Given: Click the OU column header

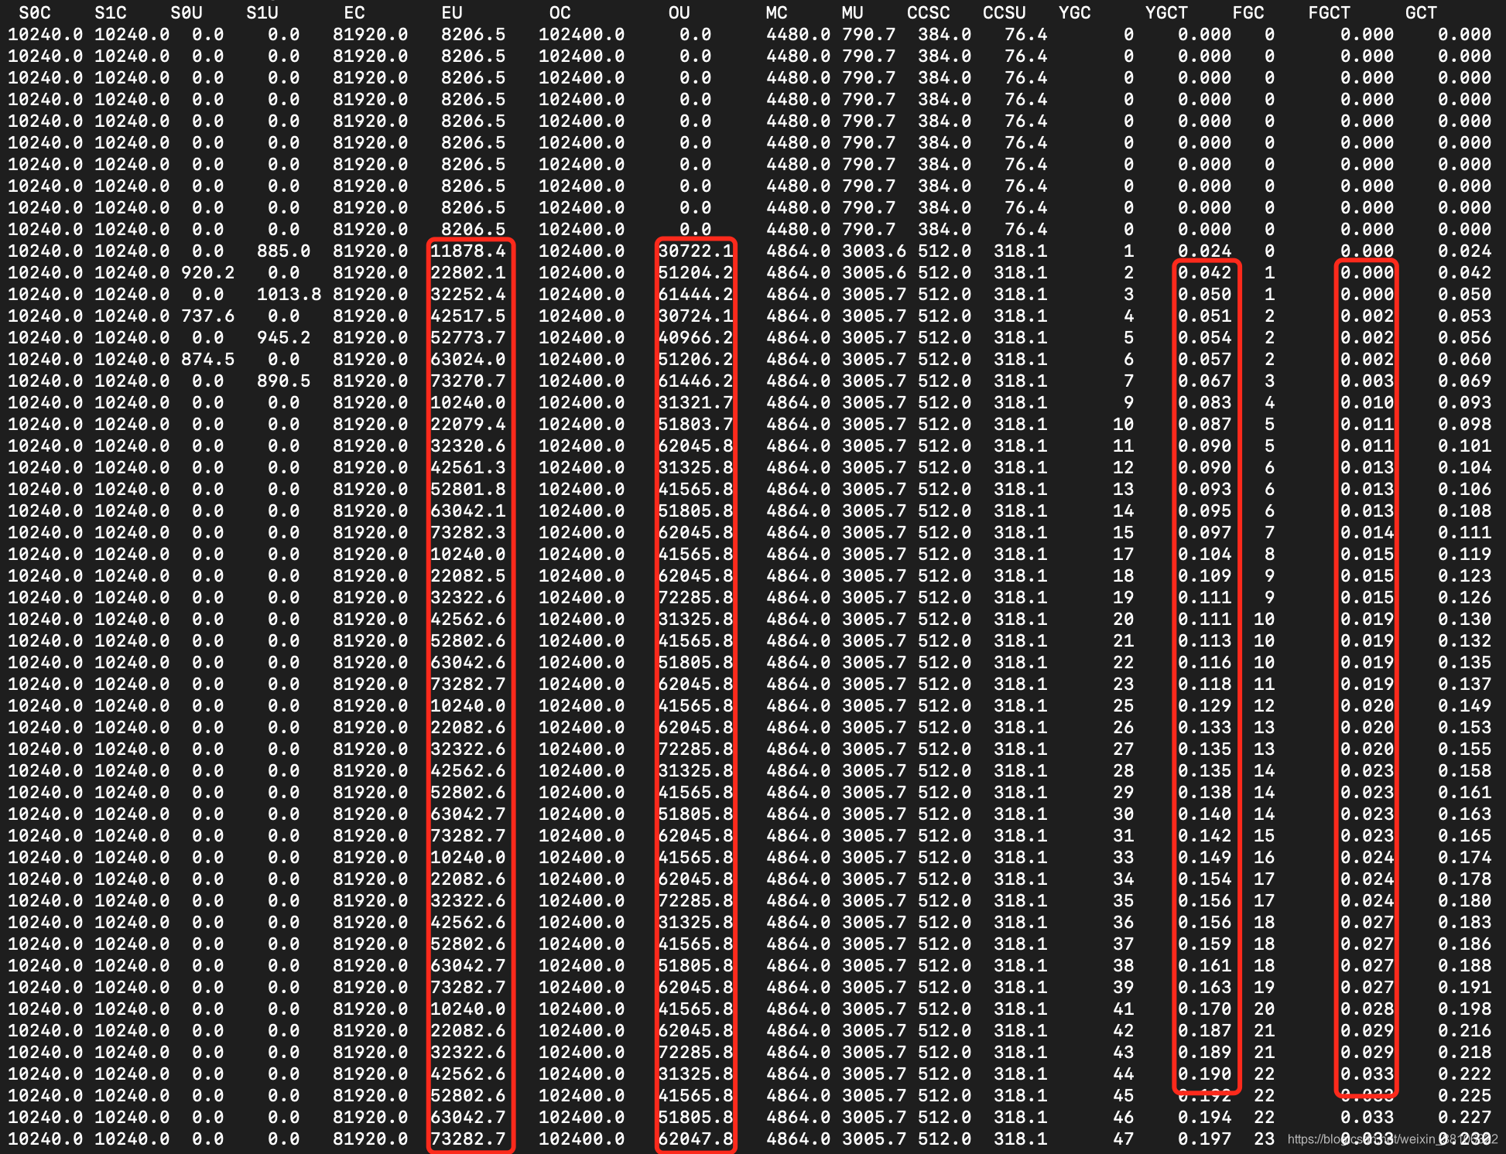Looking at the screenshot, I should point(679,13).
